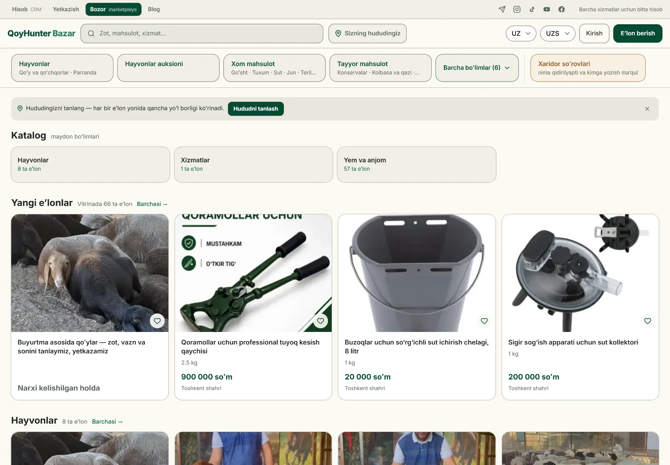Open the Facebook social icon
The image size is (670, 465).
click(x=562, y=9)
